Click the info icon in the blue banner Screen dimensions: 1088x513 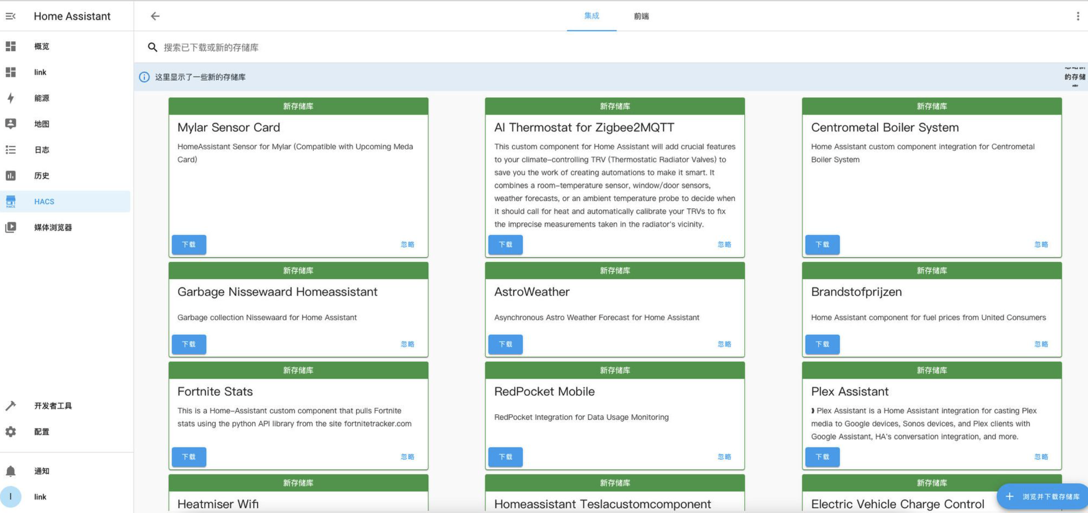144,77
